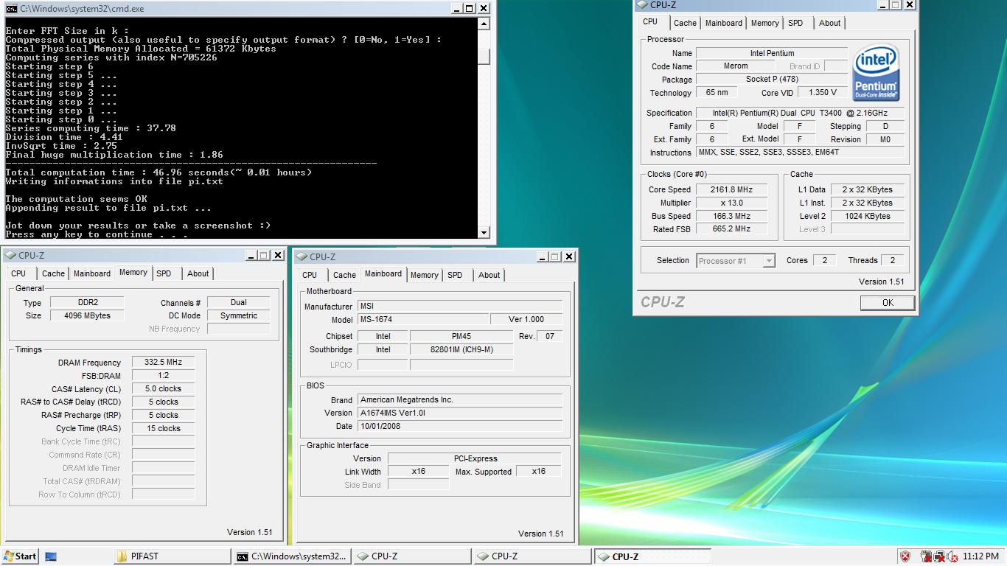Image resolution: width=1007 pixels, height=566 pixels.
Task: Click the title icon of the processor CPU-Z window
Action: point(641,4)
